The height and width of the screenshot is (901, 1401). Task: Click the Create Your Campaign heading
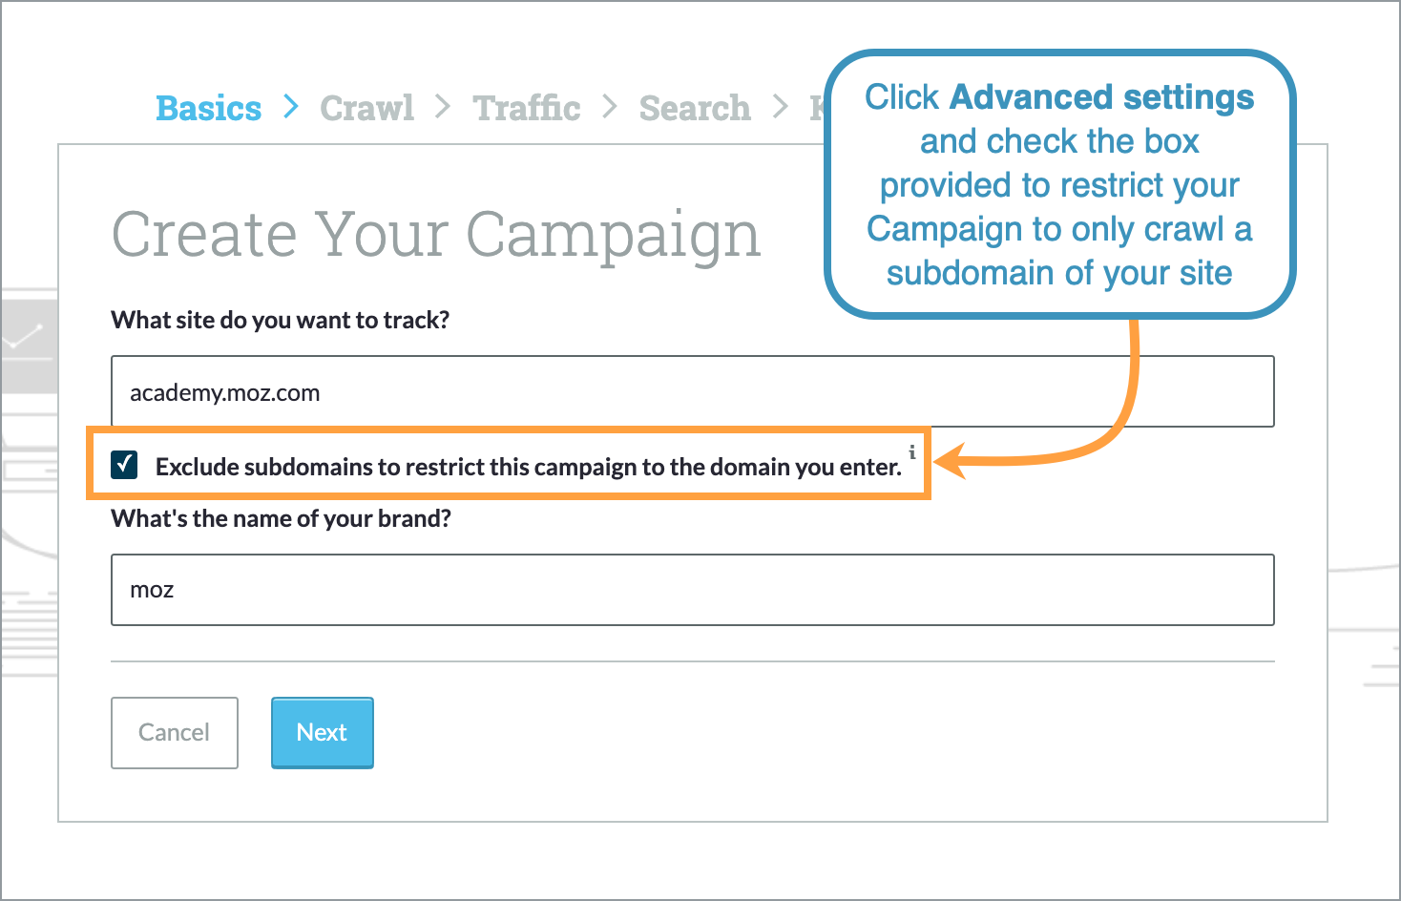(x=436, y=234)
